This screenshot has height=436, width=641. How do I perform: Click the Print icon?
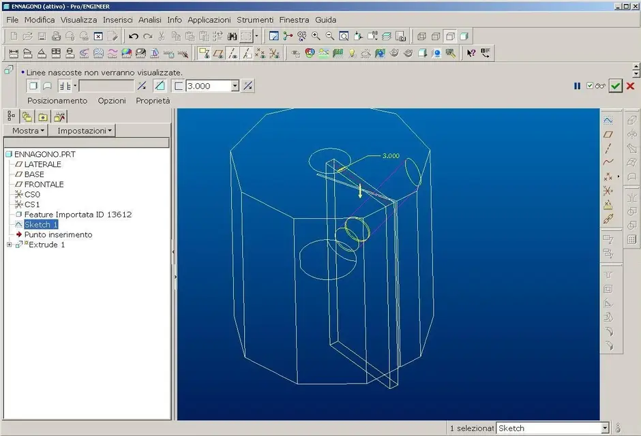(x=56, y=36)
